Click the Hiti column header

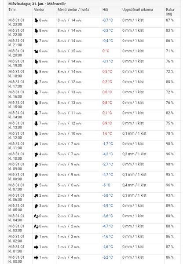(105, 10)
